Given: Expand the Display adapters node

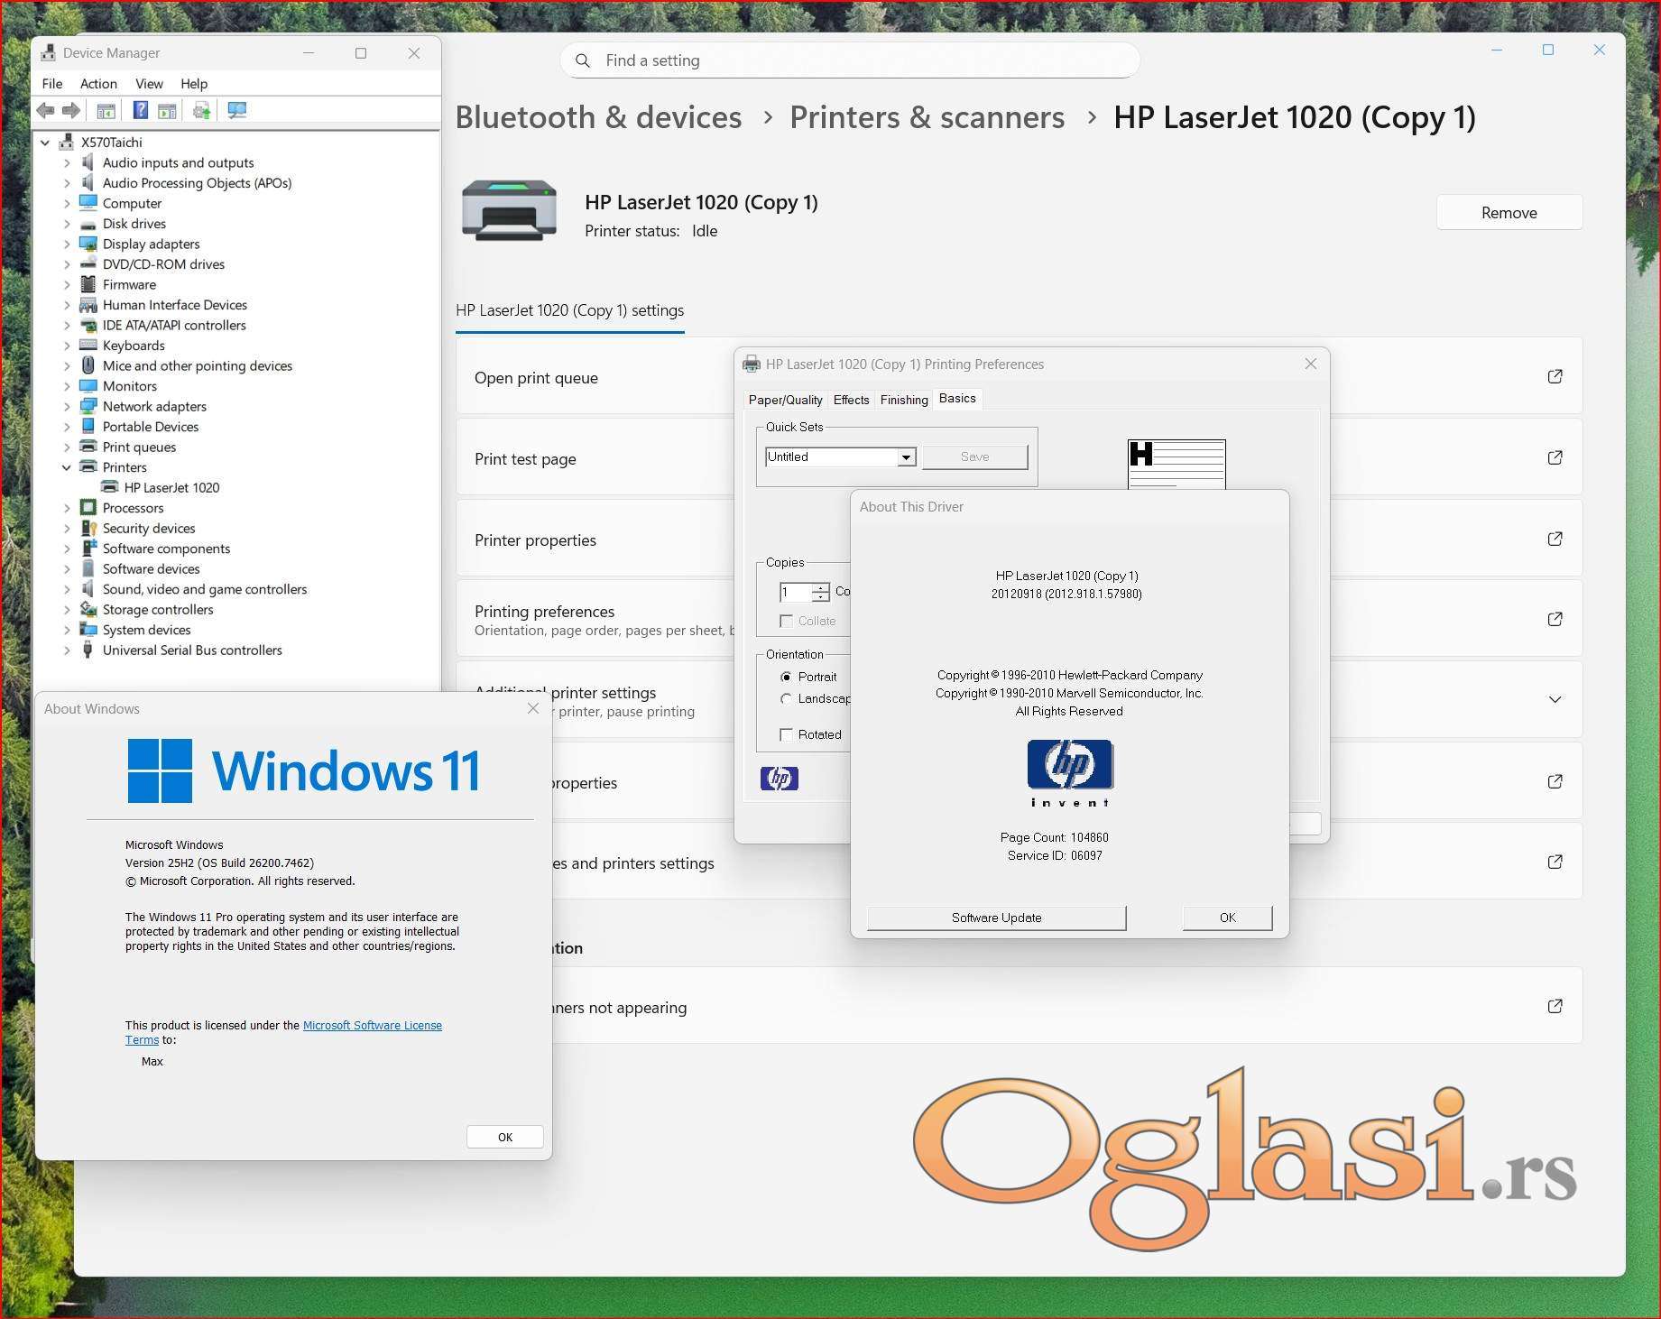Looking at the screenshot, I should pyautogui.click(x=67, y=244).
